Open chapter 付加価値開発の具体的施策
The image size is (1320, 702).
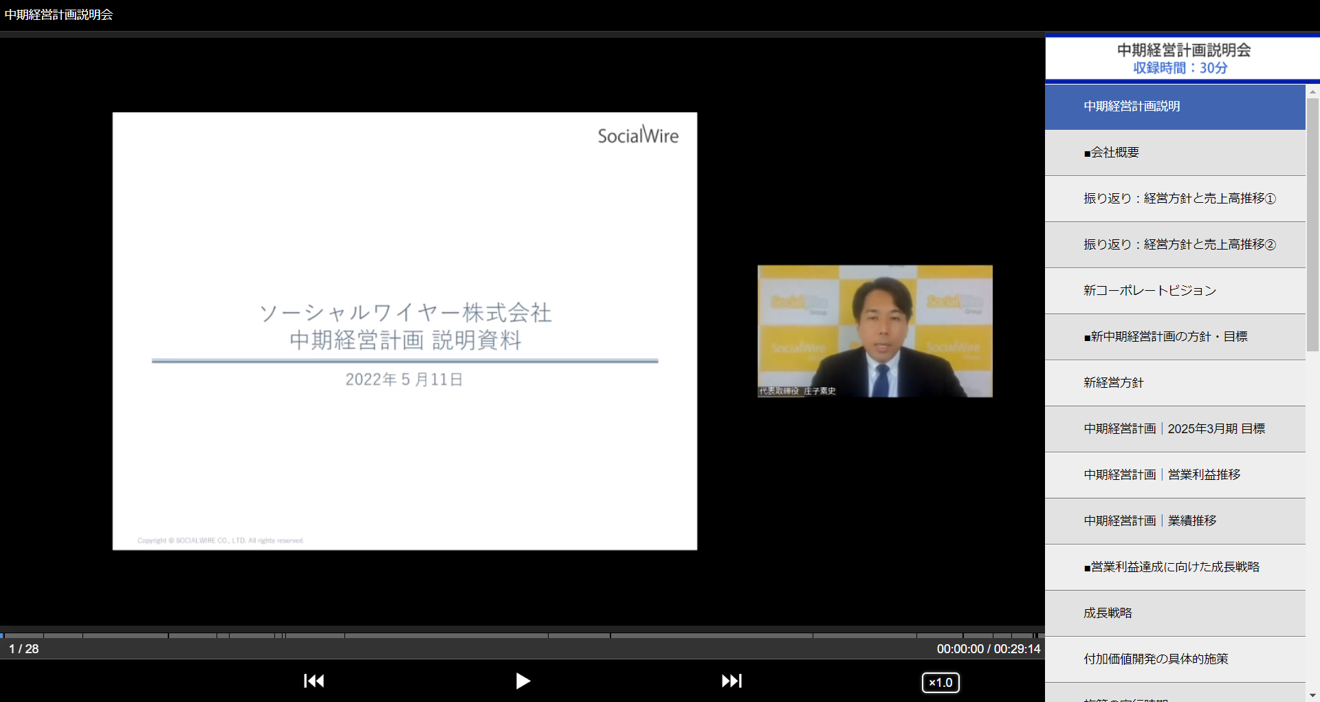click(1175, 659)
